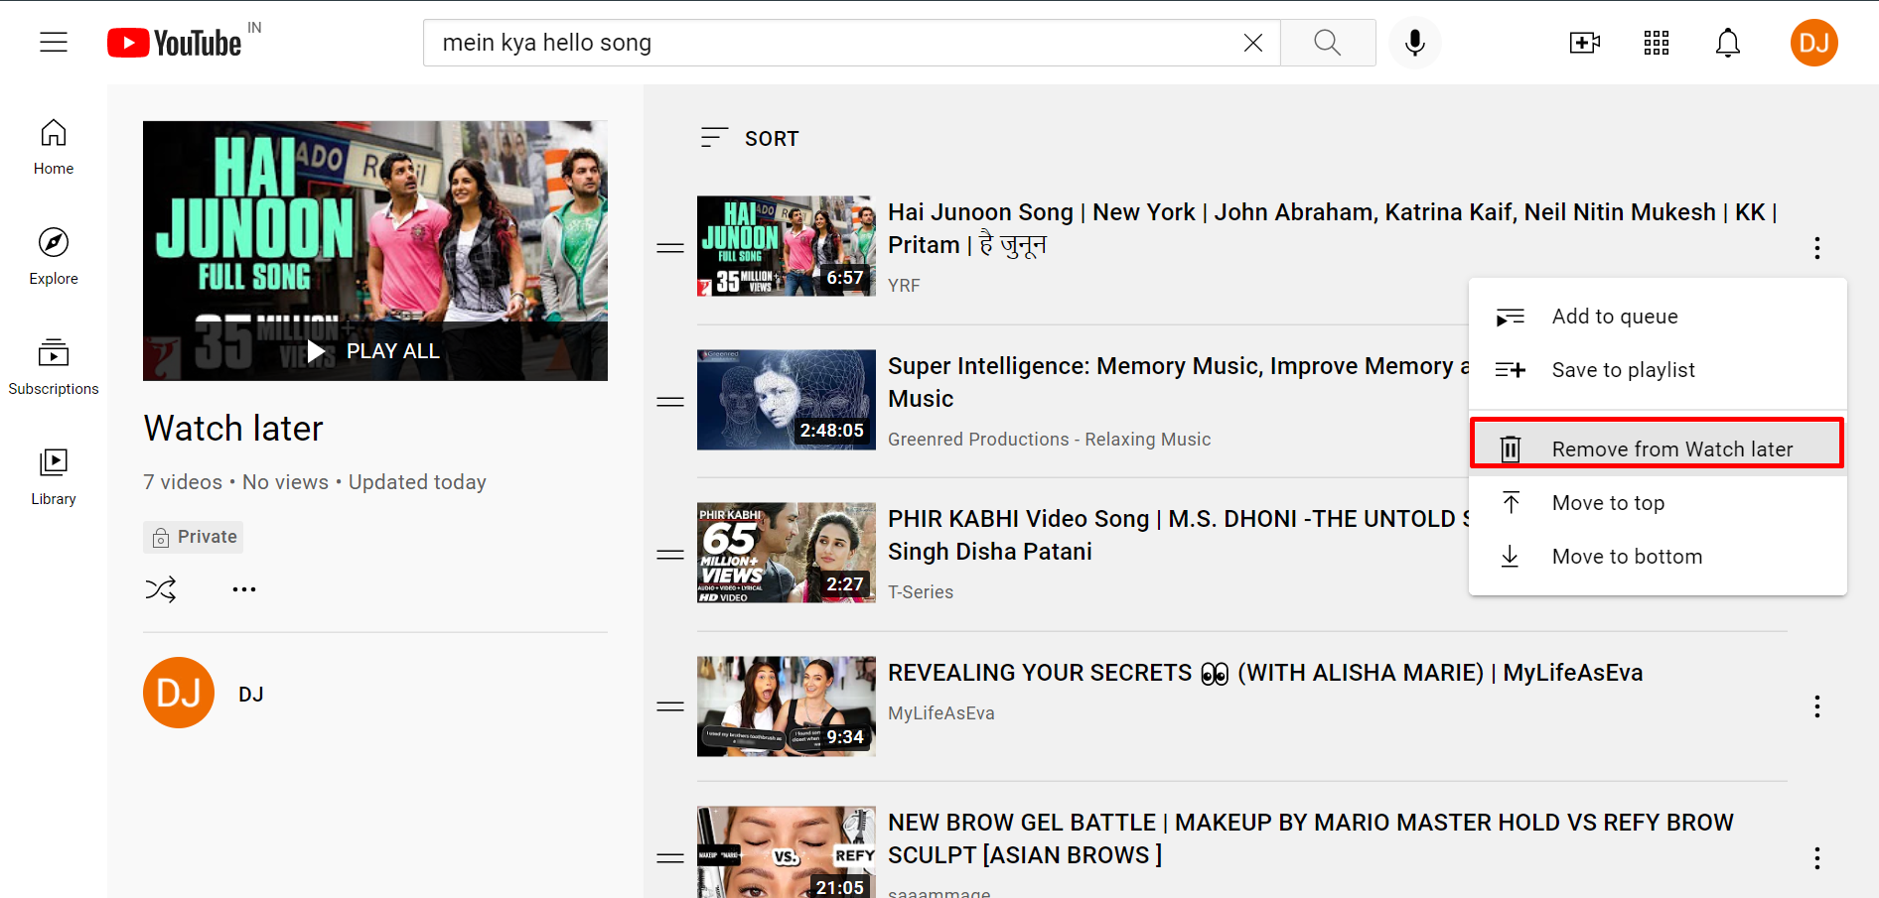Open PHIR KABHI Video Song title
1879x898 pixels.
tap(1178, 535)
